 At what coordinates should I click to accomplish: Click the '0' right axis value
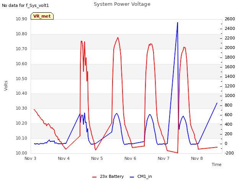226,144
